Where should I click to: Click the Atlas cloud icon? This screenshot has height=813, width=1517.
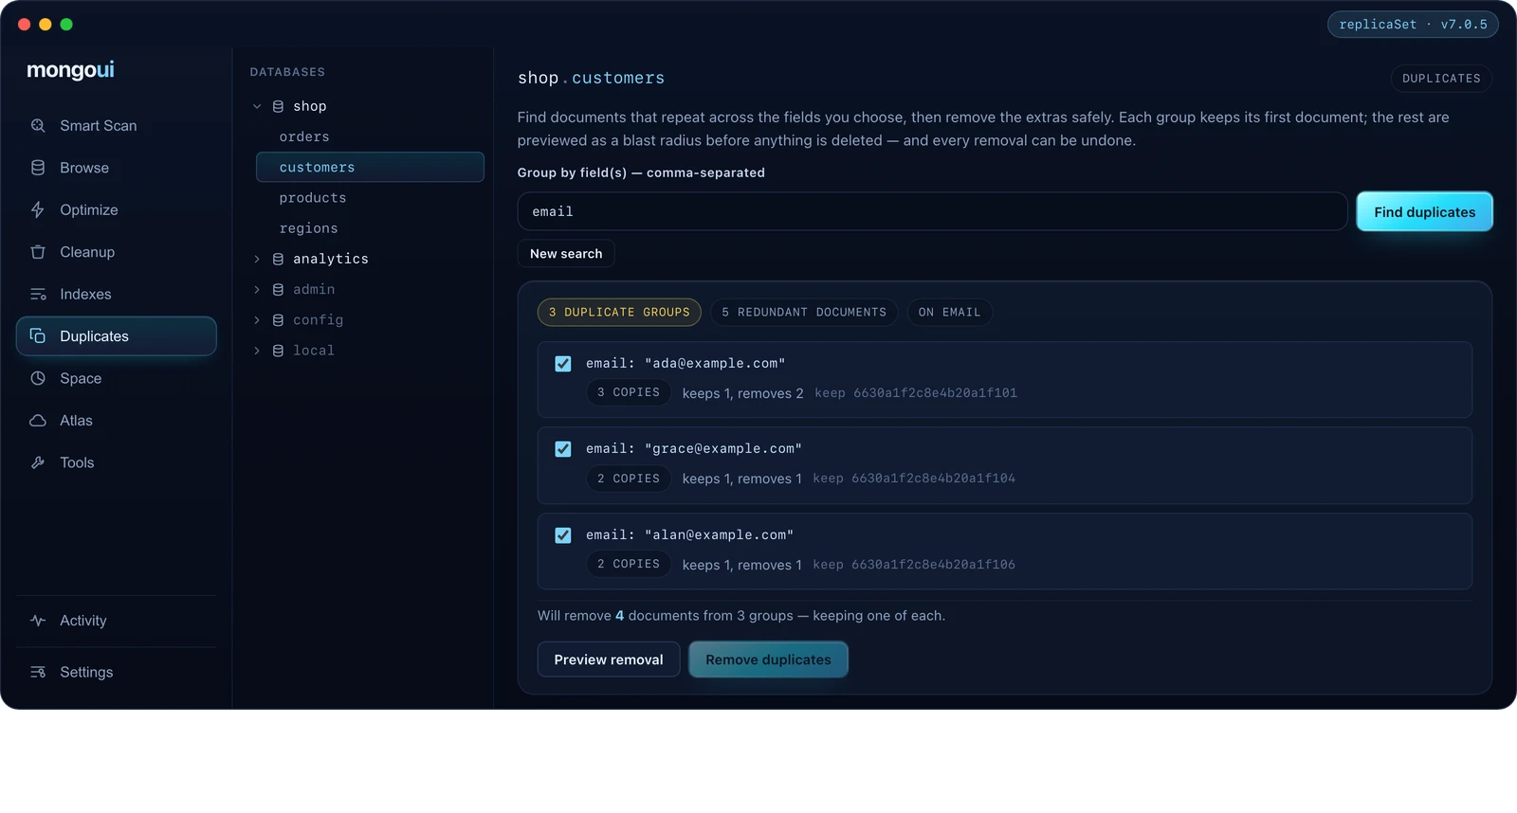point(38,421)
